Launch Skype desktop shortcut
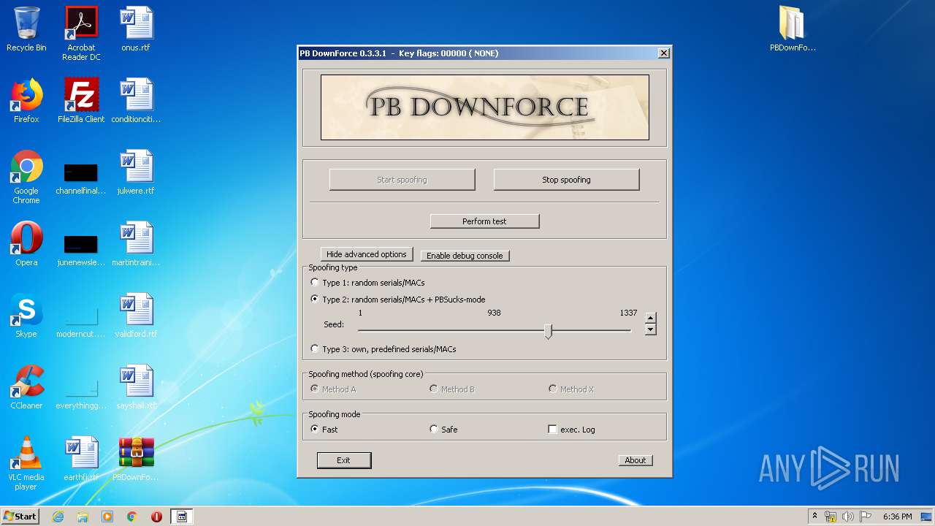The height and width of the screenshot is (526, 935). tap(26, 316)
